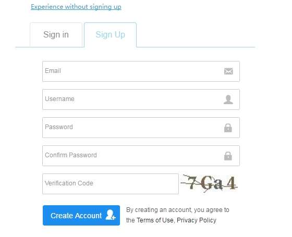292x237 pixels.
Task: Focus the Username input field
Action: click(x=141, y=99)
